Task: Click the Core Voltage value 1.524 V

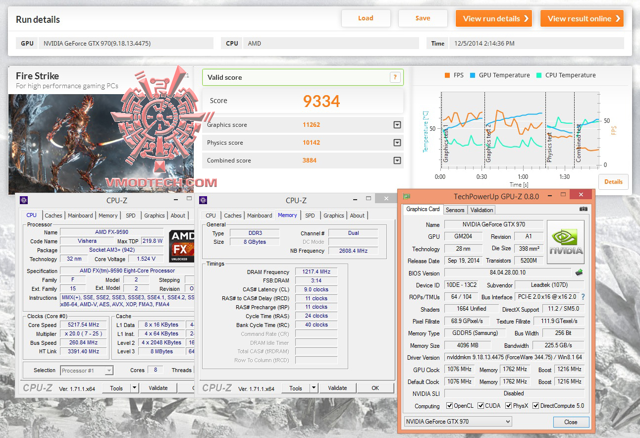Action: click(146, 259)
